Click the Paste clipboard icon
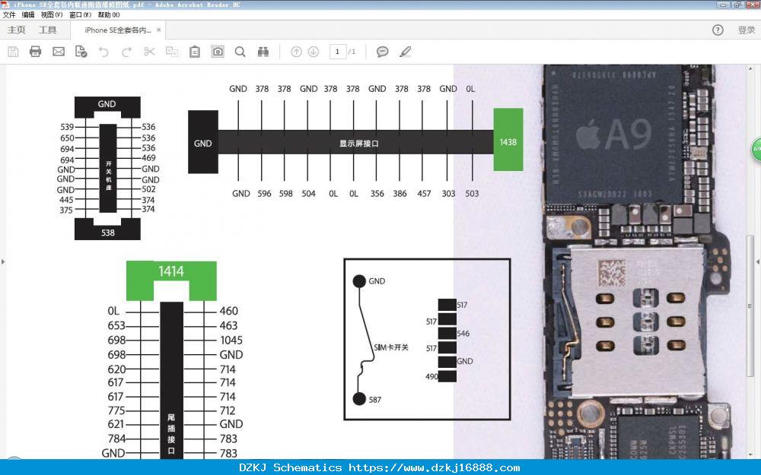The height and width of the screenshot is (475, 761). tap(195, 52)
